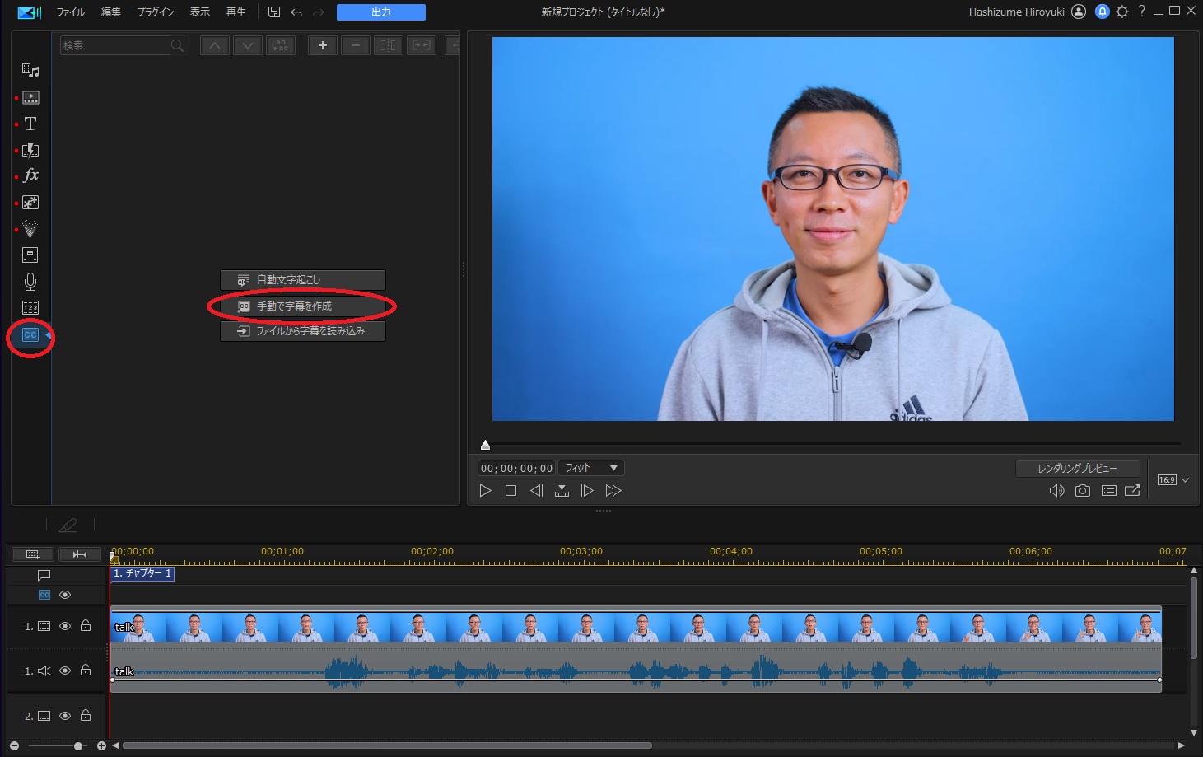Toggle audio track 1 visibility eye

point(65,671)
